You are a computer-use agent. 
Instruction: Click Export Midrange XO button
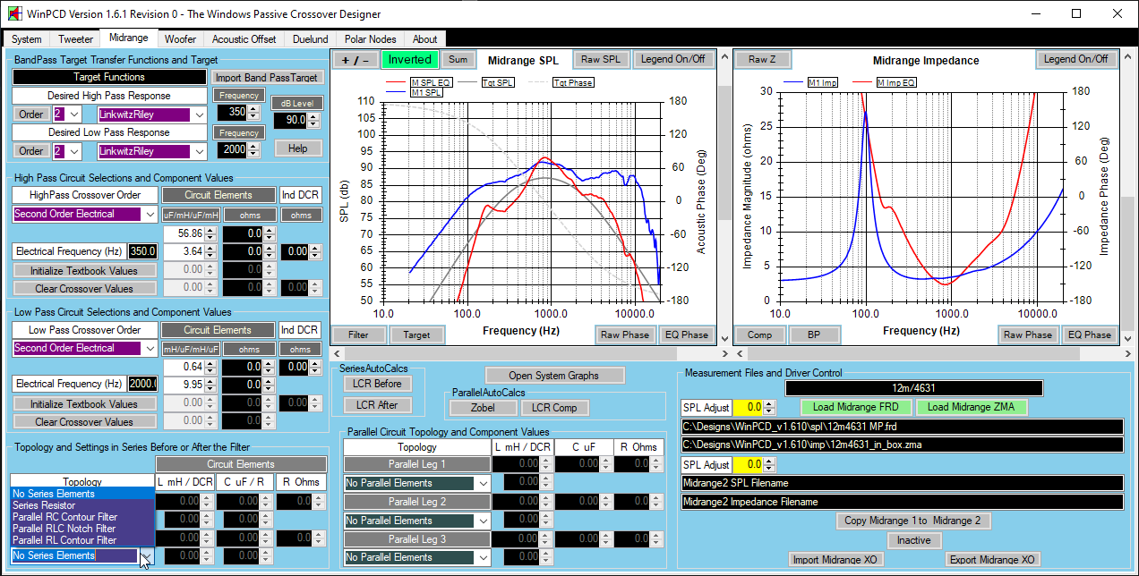click(x=991, y=560)
